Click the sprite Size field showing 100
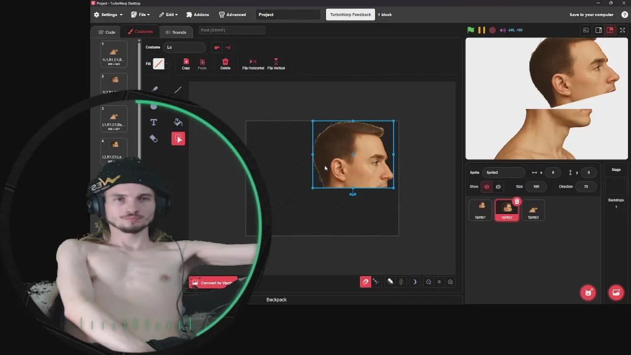The width and height of the screenshot is (631, 355). 536,186
